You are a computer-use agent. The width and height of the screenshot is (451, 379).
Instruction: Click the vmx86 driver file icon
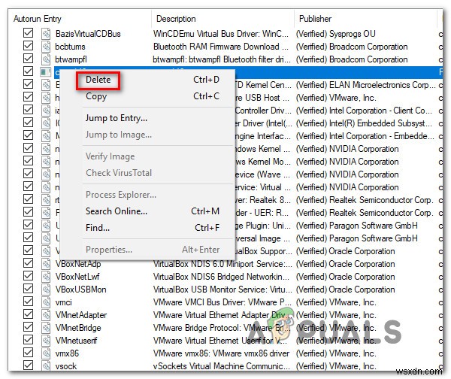[x=46, y=353]
